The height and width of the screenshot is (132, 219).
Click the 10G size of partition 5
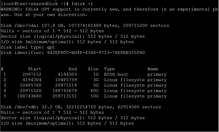click(94, 96)
